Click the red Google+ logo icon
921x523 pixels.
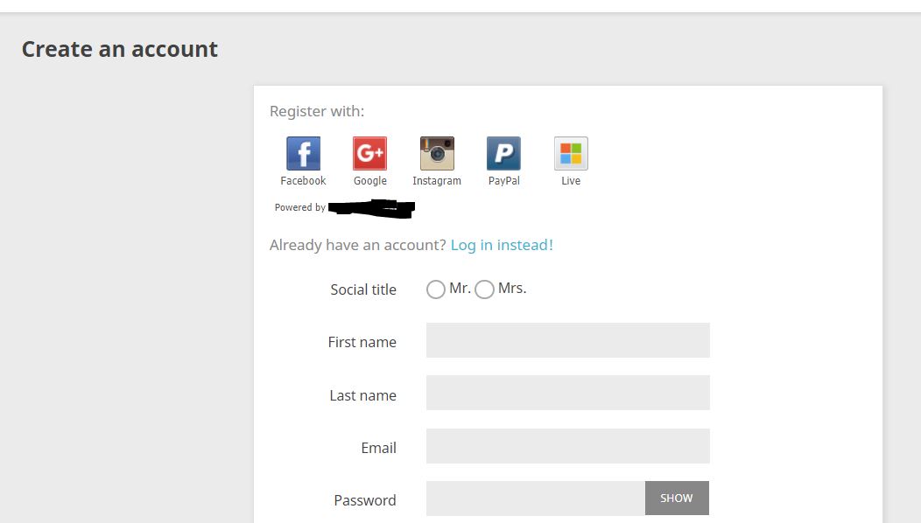369,154
